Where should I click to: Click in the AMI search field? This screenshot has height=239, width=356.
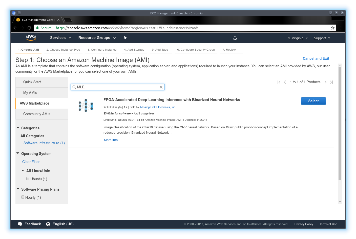(118, 87)
